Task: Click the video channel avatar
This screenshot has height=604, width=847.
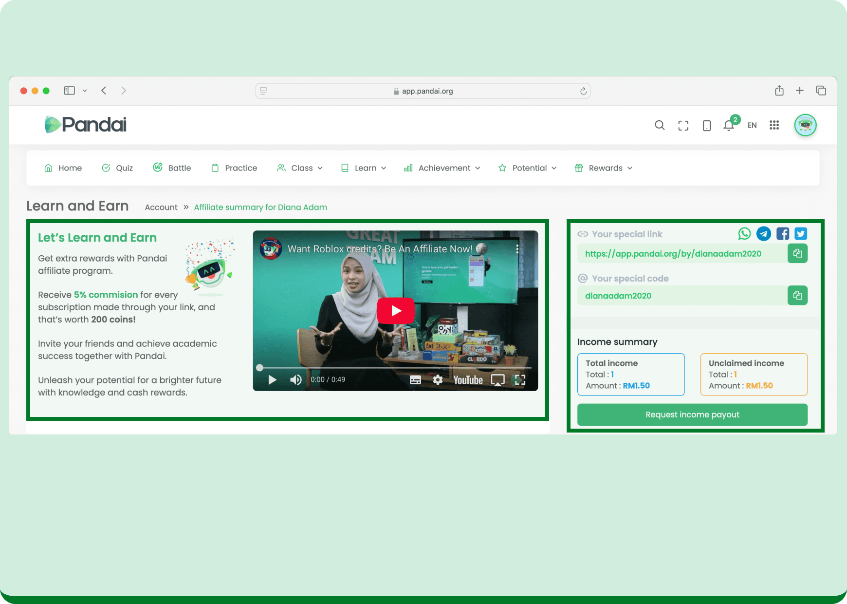Action: click(271, 249)
